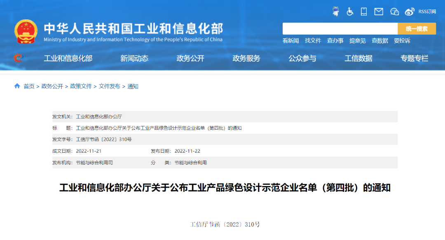Open the Weibo sharing icon

409,12
